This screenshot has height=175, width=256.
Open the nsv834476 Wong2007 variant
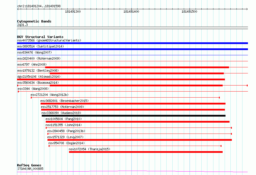(x=35, y=52)
